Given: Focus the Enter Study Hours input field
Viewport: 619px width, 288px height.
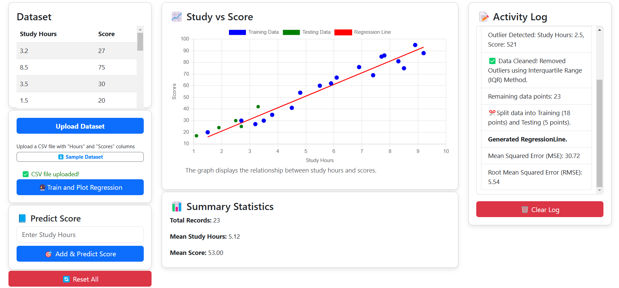Looking at the screenshot, I should pos(80,235).
